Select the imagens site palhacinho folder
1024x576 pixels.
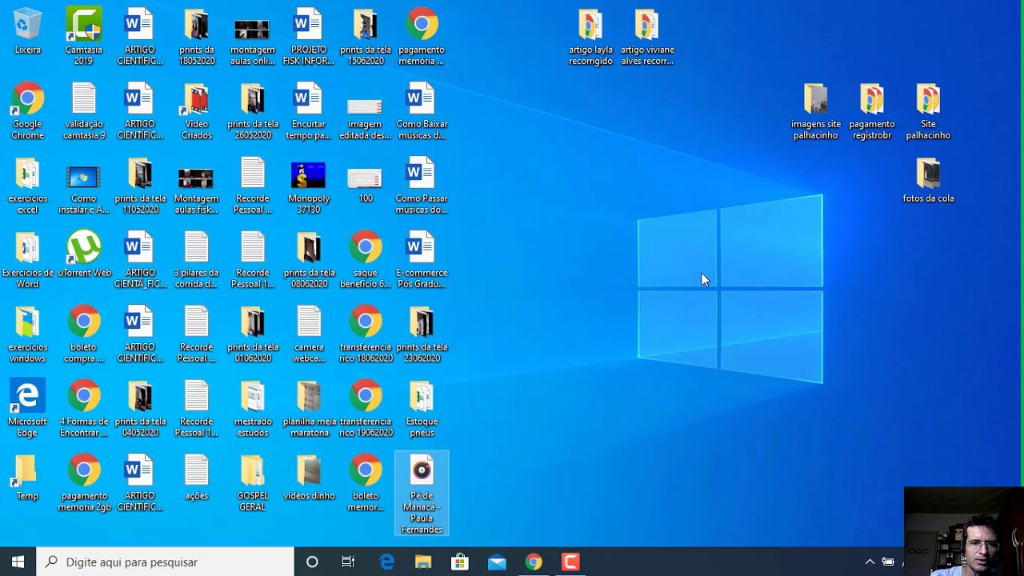816,111
